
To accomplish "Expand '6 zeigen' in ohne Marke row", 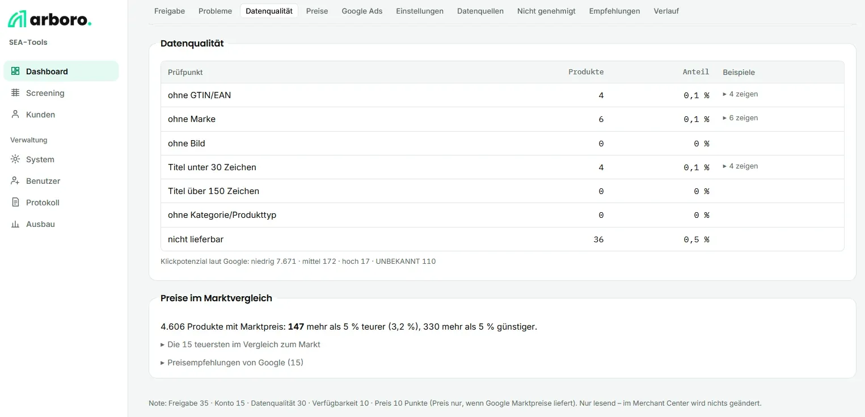I will [x=740, y=118].
